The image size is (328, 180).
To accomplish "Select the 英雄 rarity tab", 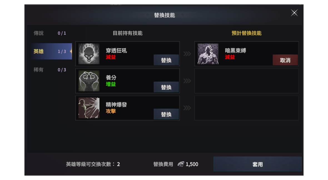I will pos(51,51).
